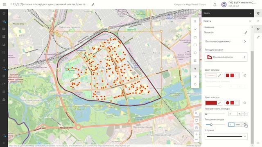Open the map Search magnifier

click(x=196, y=114)
